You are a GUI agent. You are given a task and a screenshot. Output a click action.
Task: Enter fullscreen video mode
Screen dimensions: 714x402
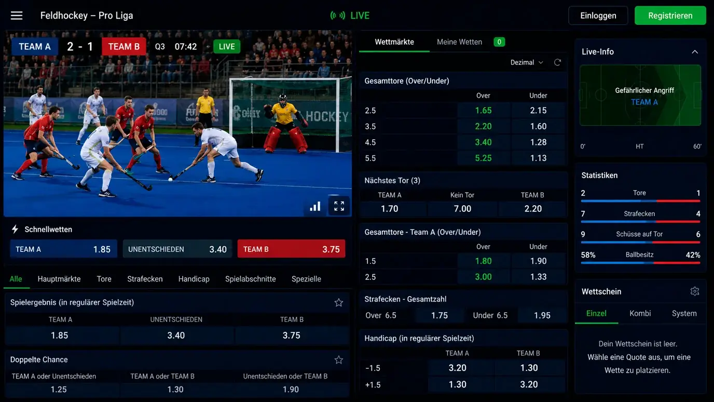click(339, 206)
